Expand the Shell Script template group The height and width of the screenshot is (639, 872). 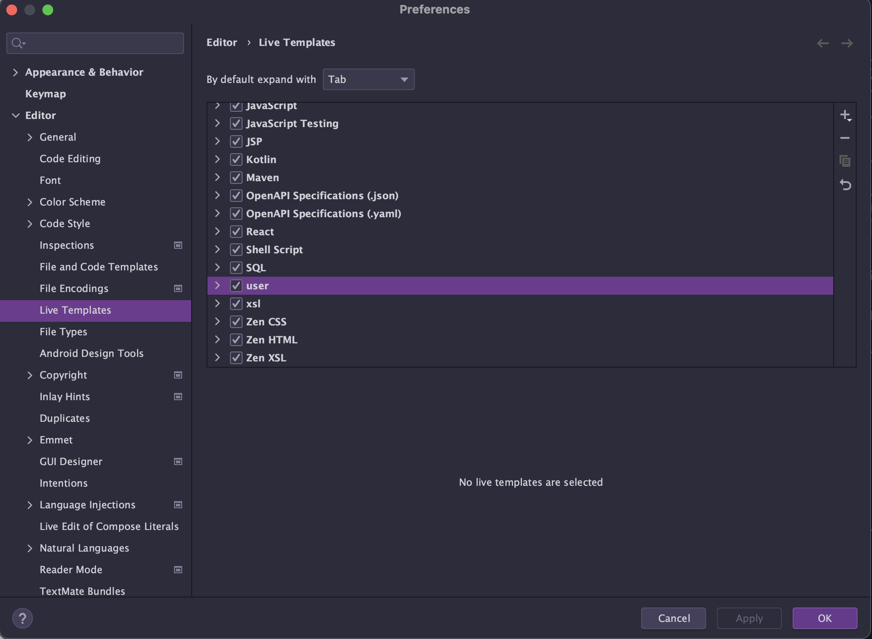point(217,249)
